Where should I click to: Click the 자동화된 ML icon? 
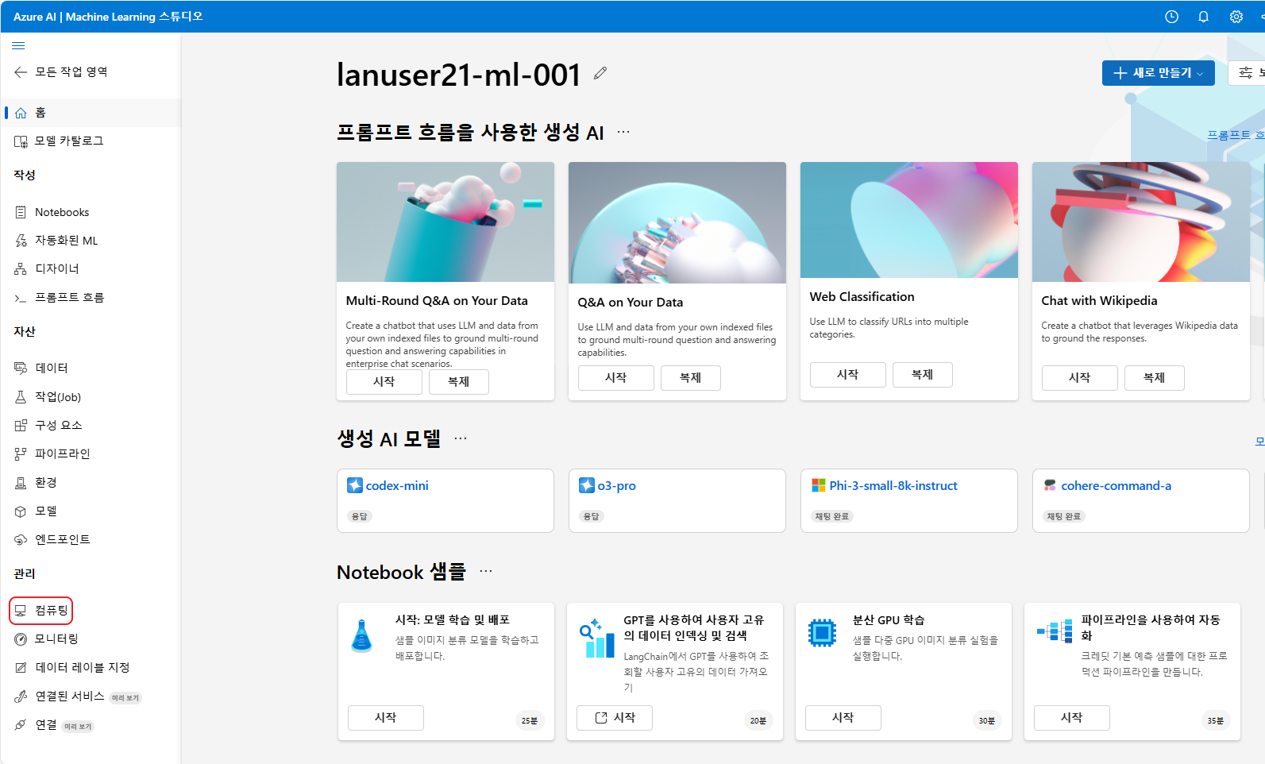21,241
